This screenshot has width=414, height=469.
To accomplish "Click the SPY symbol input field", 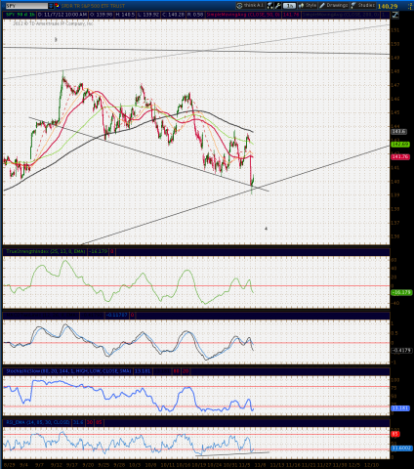I will tap(26, 6).
